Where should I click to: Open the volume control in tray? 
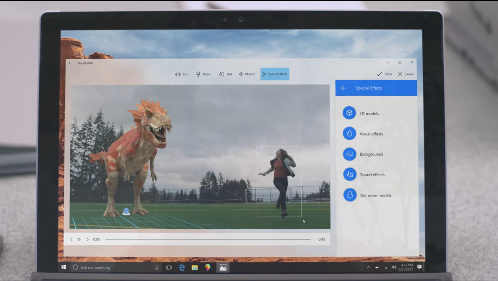[394, 267]
